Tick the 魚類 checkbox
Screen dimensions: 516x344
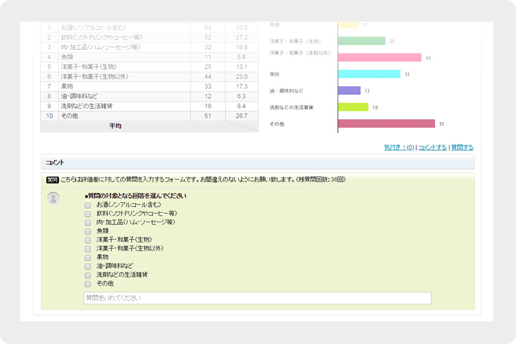[x=88, y=231]
